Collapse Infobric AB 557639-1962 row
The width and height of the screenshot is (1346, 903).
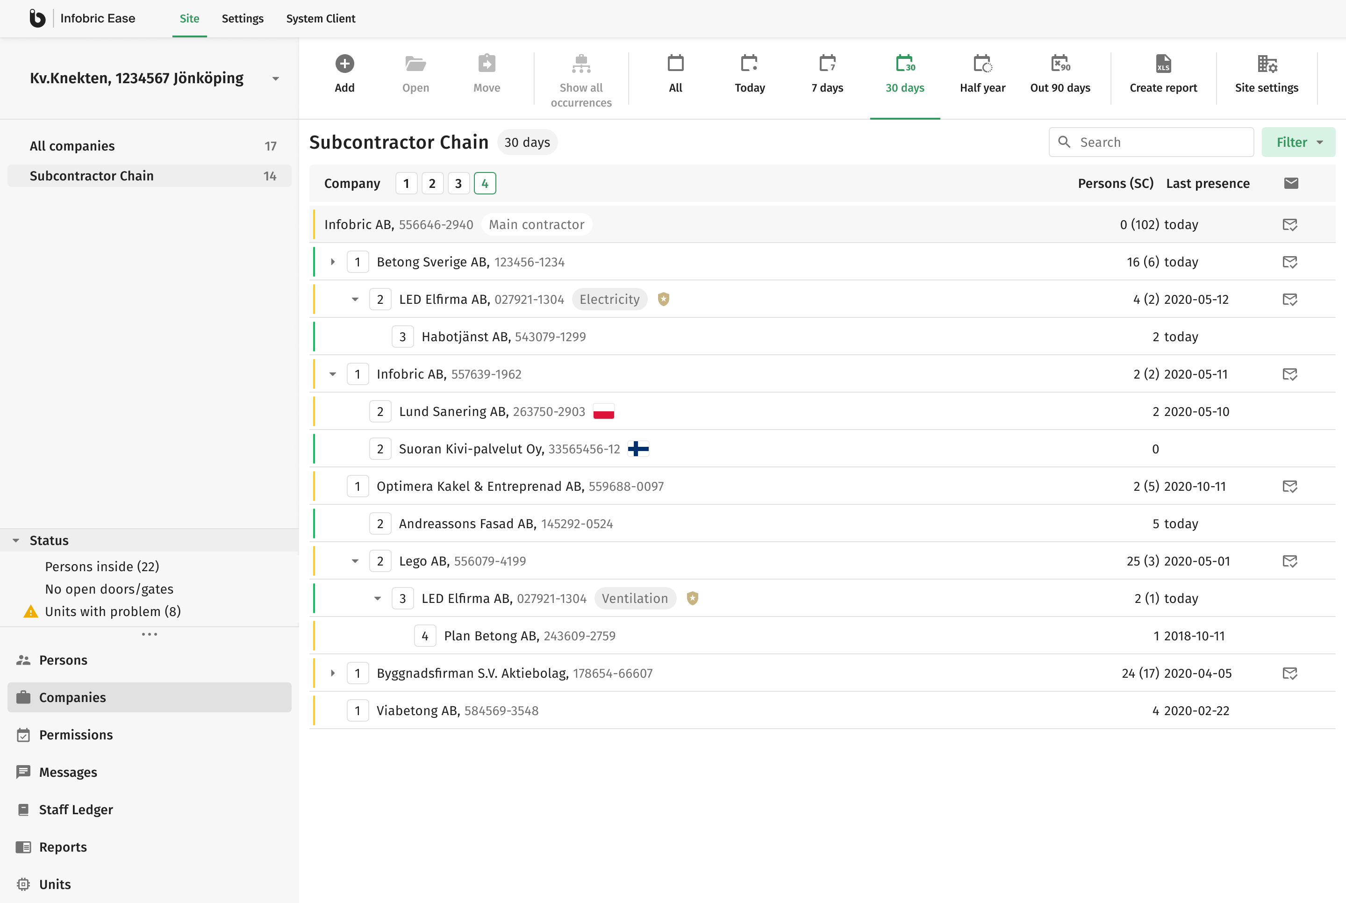[x=333, y=374]
